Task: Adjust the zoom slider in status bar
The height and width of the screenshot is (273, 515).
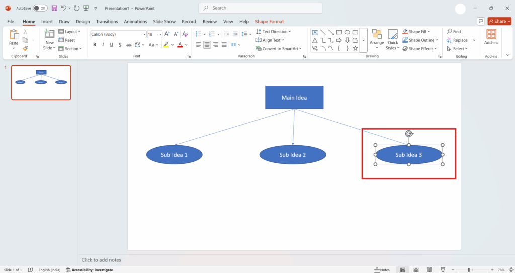Action: 469,270
